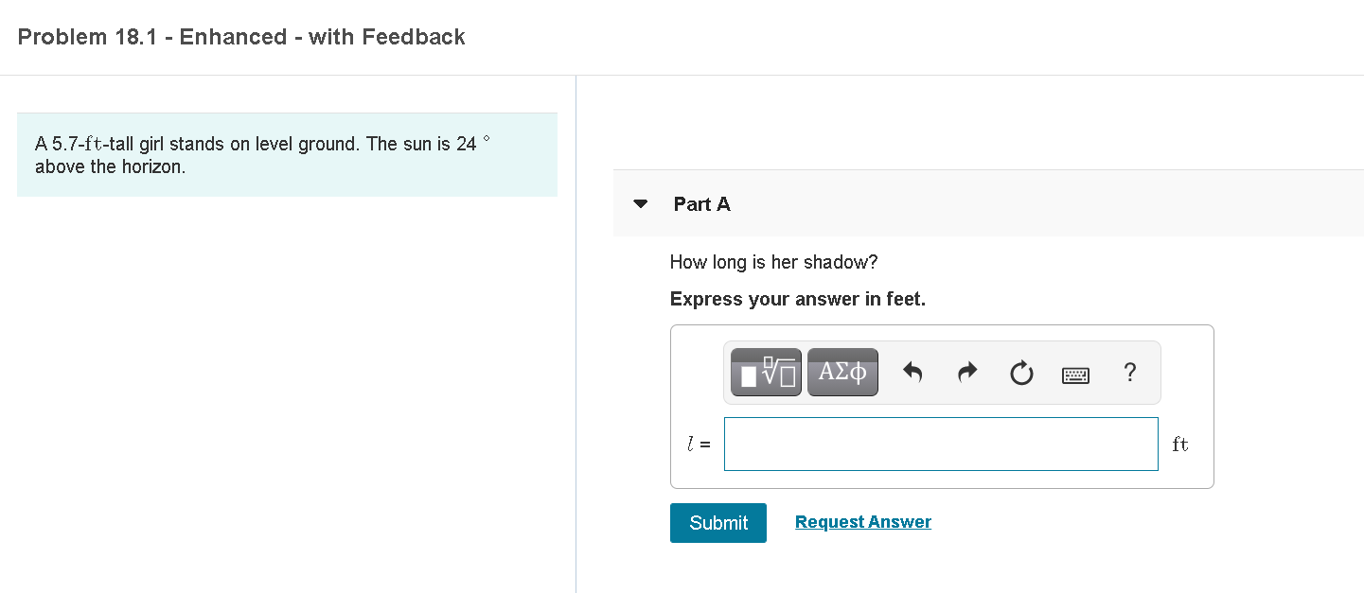
Task: Click the highlighted problem statement box
Action: click(x=287, y=155)
